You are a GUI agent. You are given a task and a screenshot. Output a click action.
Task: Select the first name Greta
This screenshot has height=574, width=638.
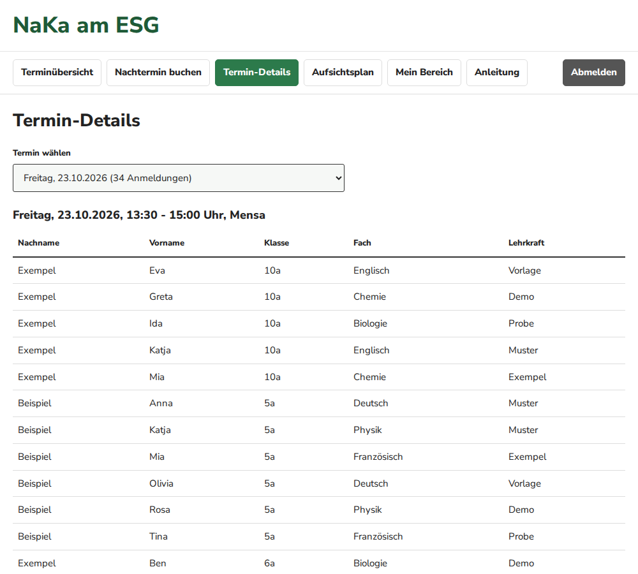click(x=161, y=297)
